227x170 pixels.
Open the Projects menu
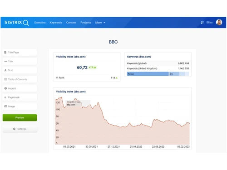[86, 23]
